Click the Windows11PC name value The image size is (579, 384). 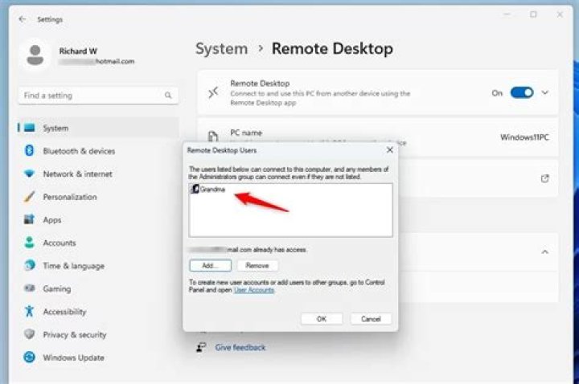pos(524,137)
